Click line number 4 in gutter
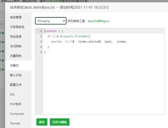 pyautogui.click(x=41, y=47)
